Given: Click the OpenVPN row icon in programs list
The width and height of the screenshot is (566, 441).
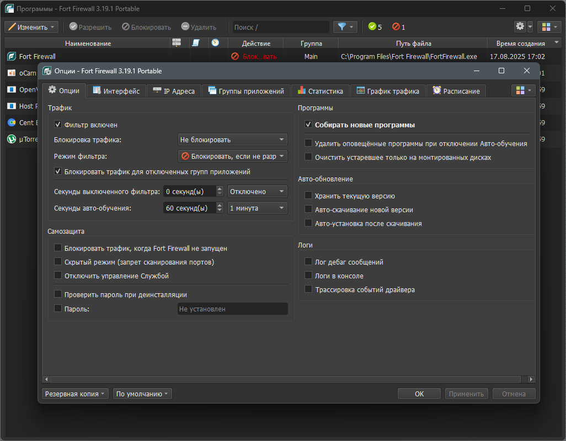Looking at the screenshot, I should (x=12, y=89).
